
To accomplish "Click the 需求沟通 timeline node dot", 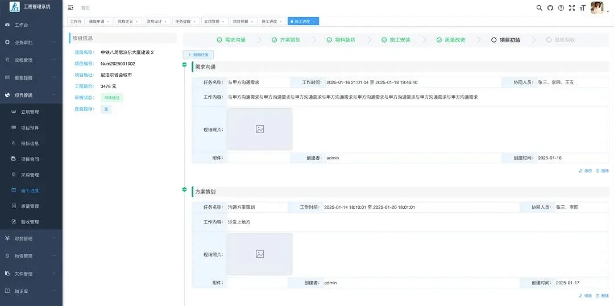I will [184, 65].
